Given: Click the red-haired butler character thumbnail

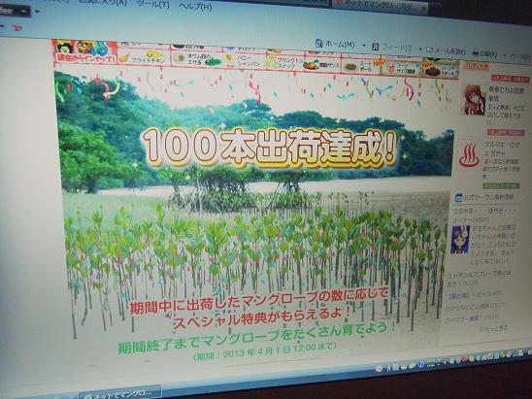Looking at the screenshot, I should (474, 100).
